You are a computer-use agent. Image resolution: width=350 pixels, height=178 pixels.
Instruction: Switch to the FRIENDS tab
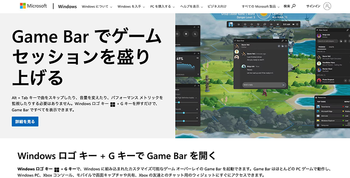[x=322, y=47]
